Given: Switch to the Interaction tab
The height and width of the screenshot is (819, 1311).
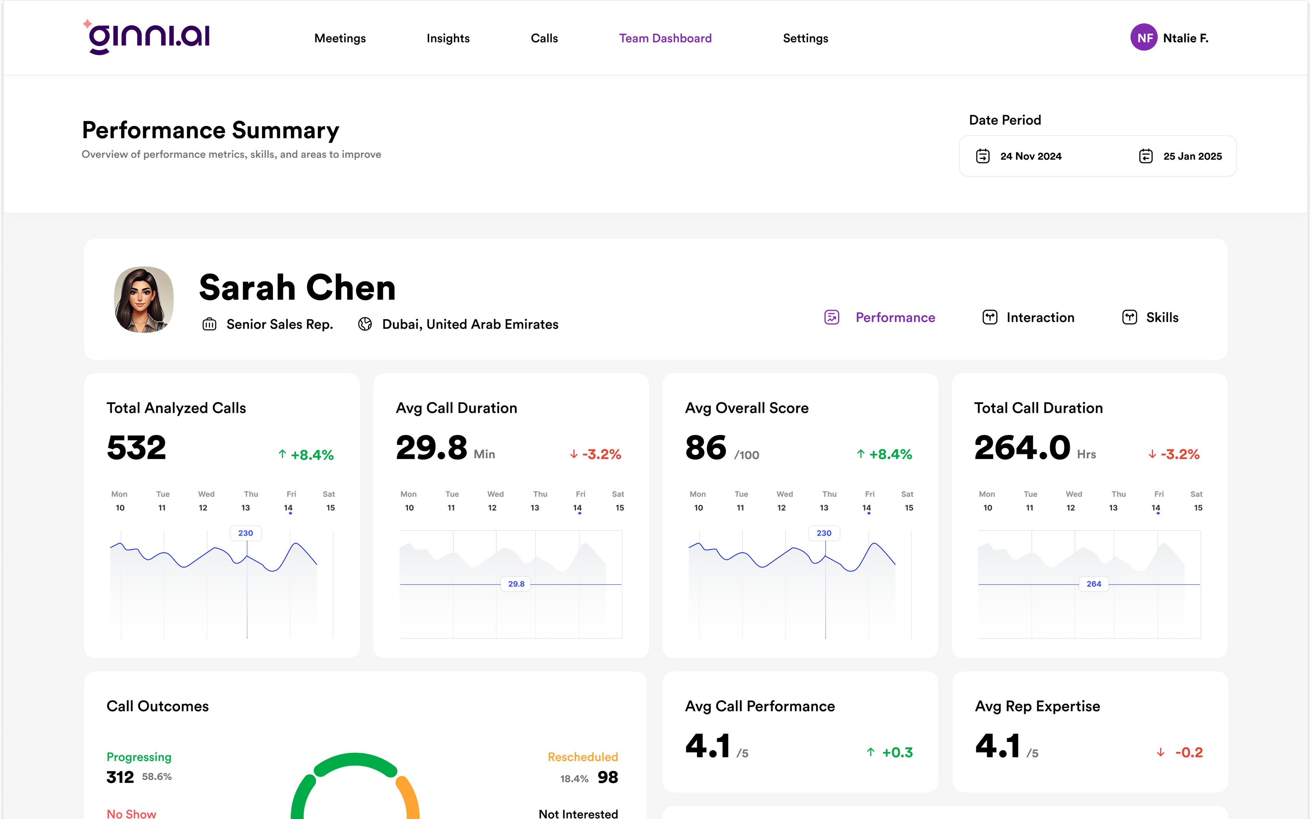Looking at the screenshot, I should [x=1040, y=317].
